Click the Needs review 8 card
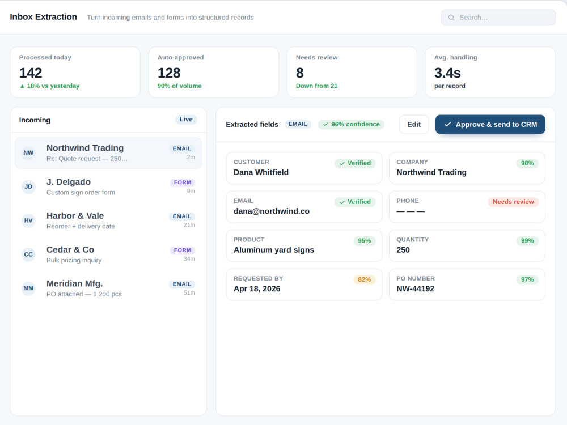This screenshot has height=425, width=567. 352,72
